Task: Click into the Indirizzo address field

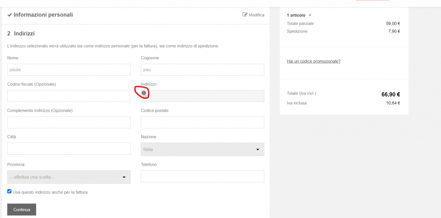Action: click(x=202, y=96)
